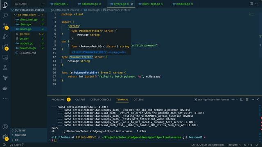The width and height of the screenshot is (262, 147).
Task: Collapse the go-http-client- folder
Action: pos(29,15)
